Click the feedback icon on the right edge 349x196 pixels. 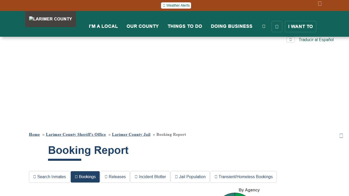point(341,136)
